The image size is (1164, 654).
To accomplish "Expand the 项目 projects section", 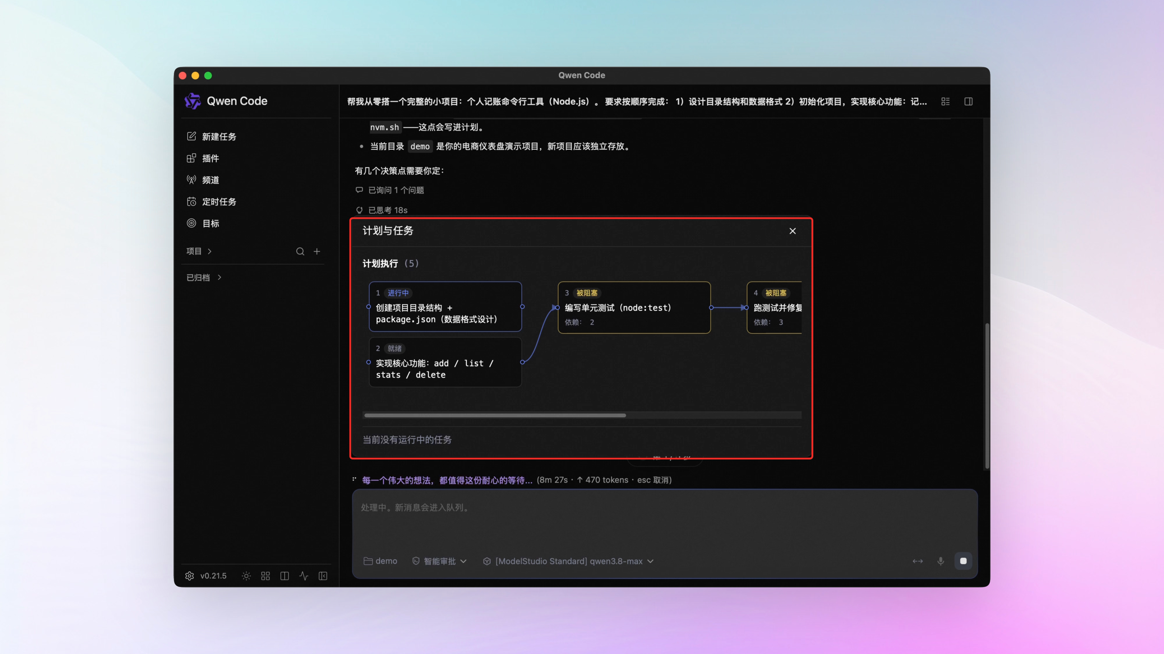I will 199,251.
